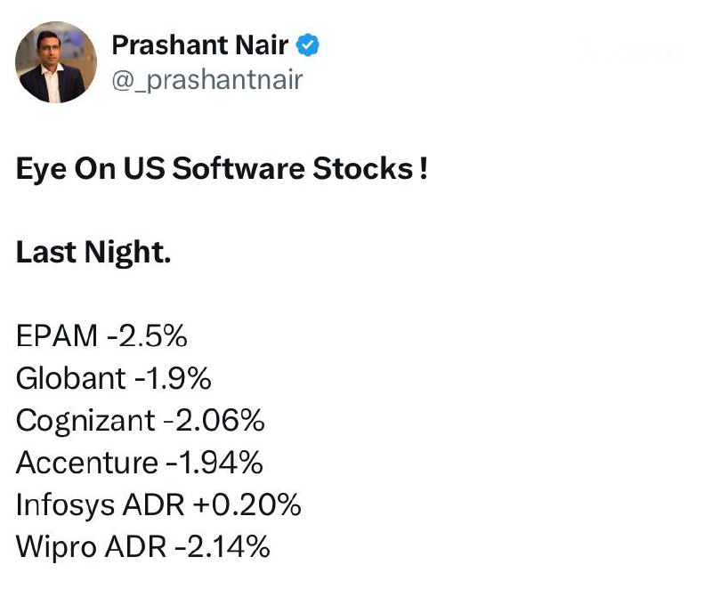Screen dimensions: 712x589
Task: Click the 'Last Night.' text
Action: pyautogui.click(x=93, y=252)
